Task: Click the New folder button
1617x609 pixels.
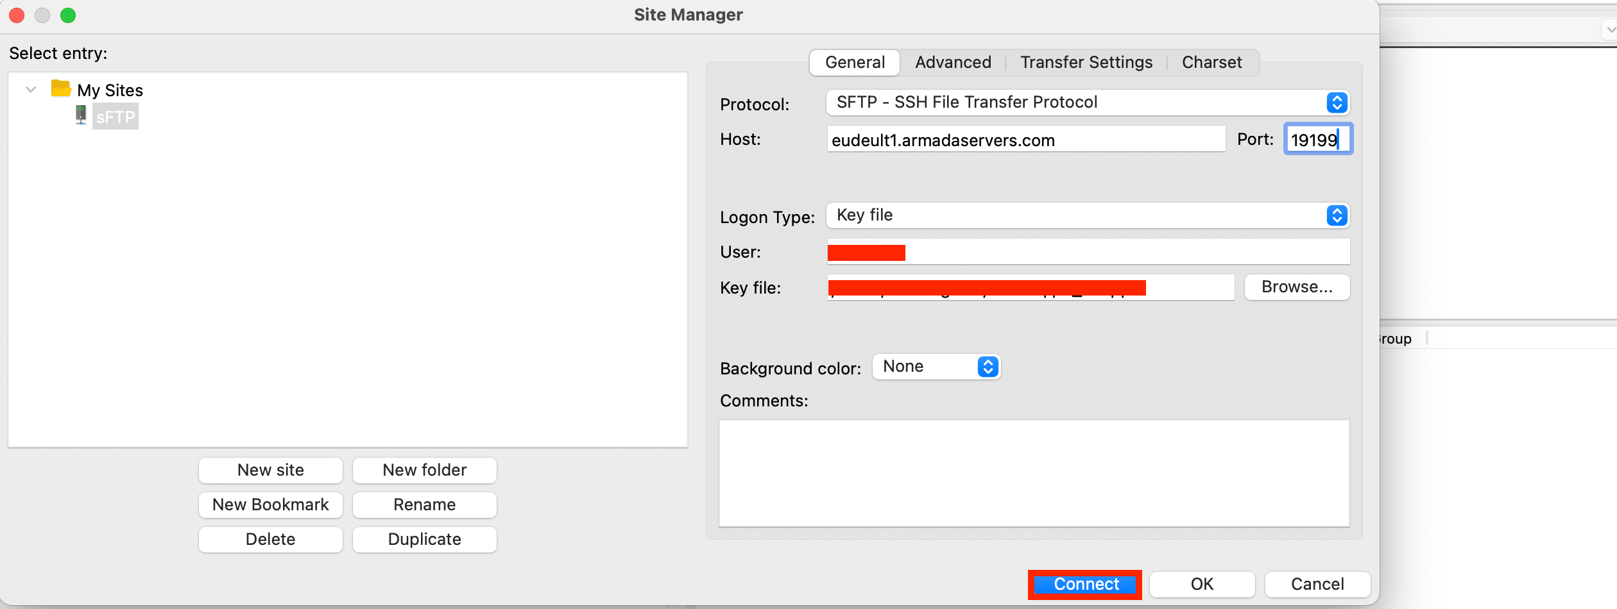Action: click(425, 470)
